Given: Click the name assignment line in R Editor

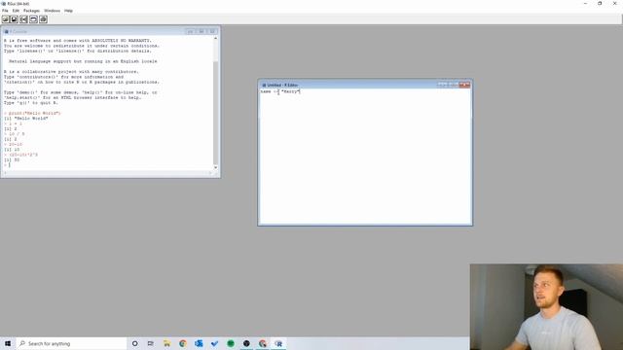Looking at the screenshot, I should 280,91.
